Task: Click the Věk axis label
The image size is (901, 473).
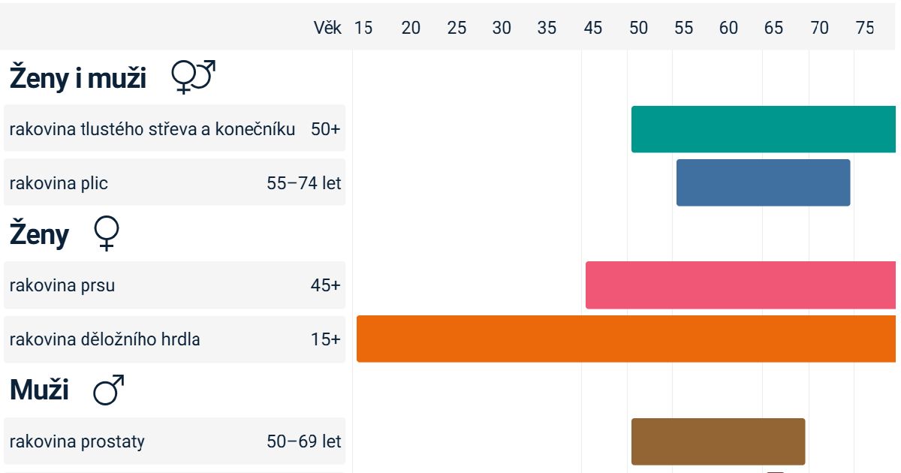Action: pyautogui.click(x=327, y=28)
